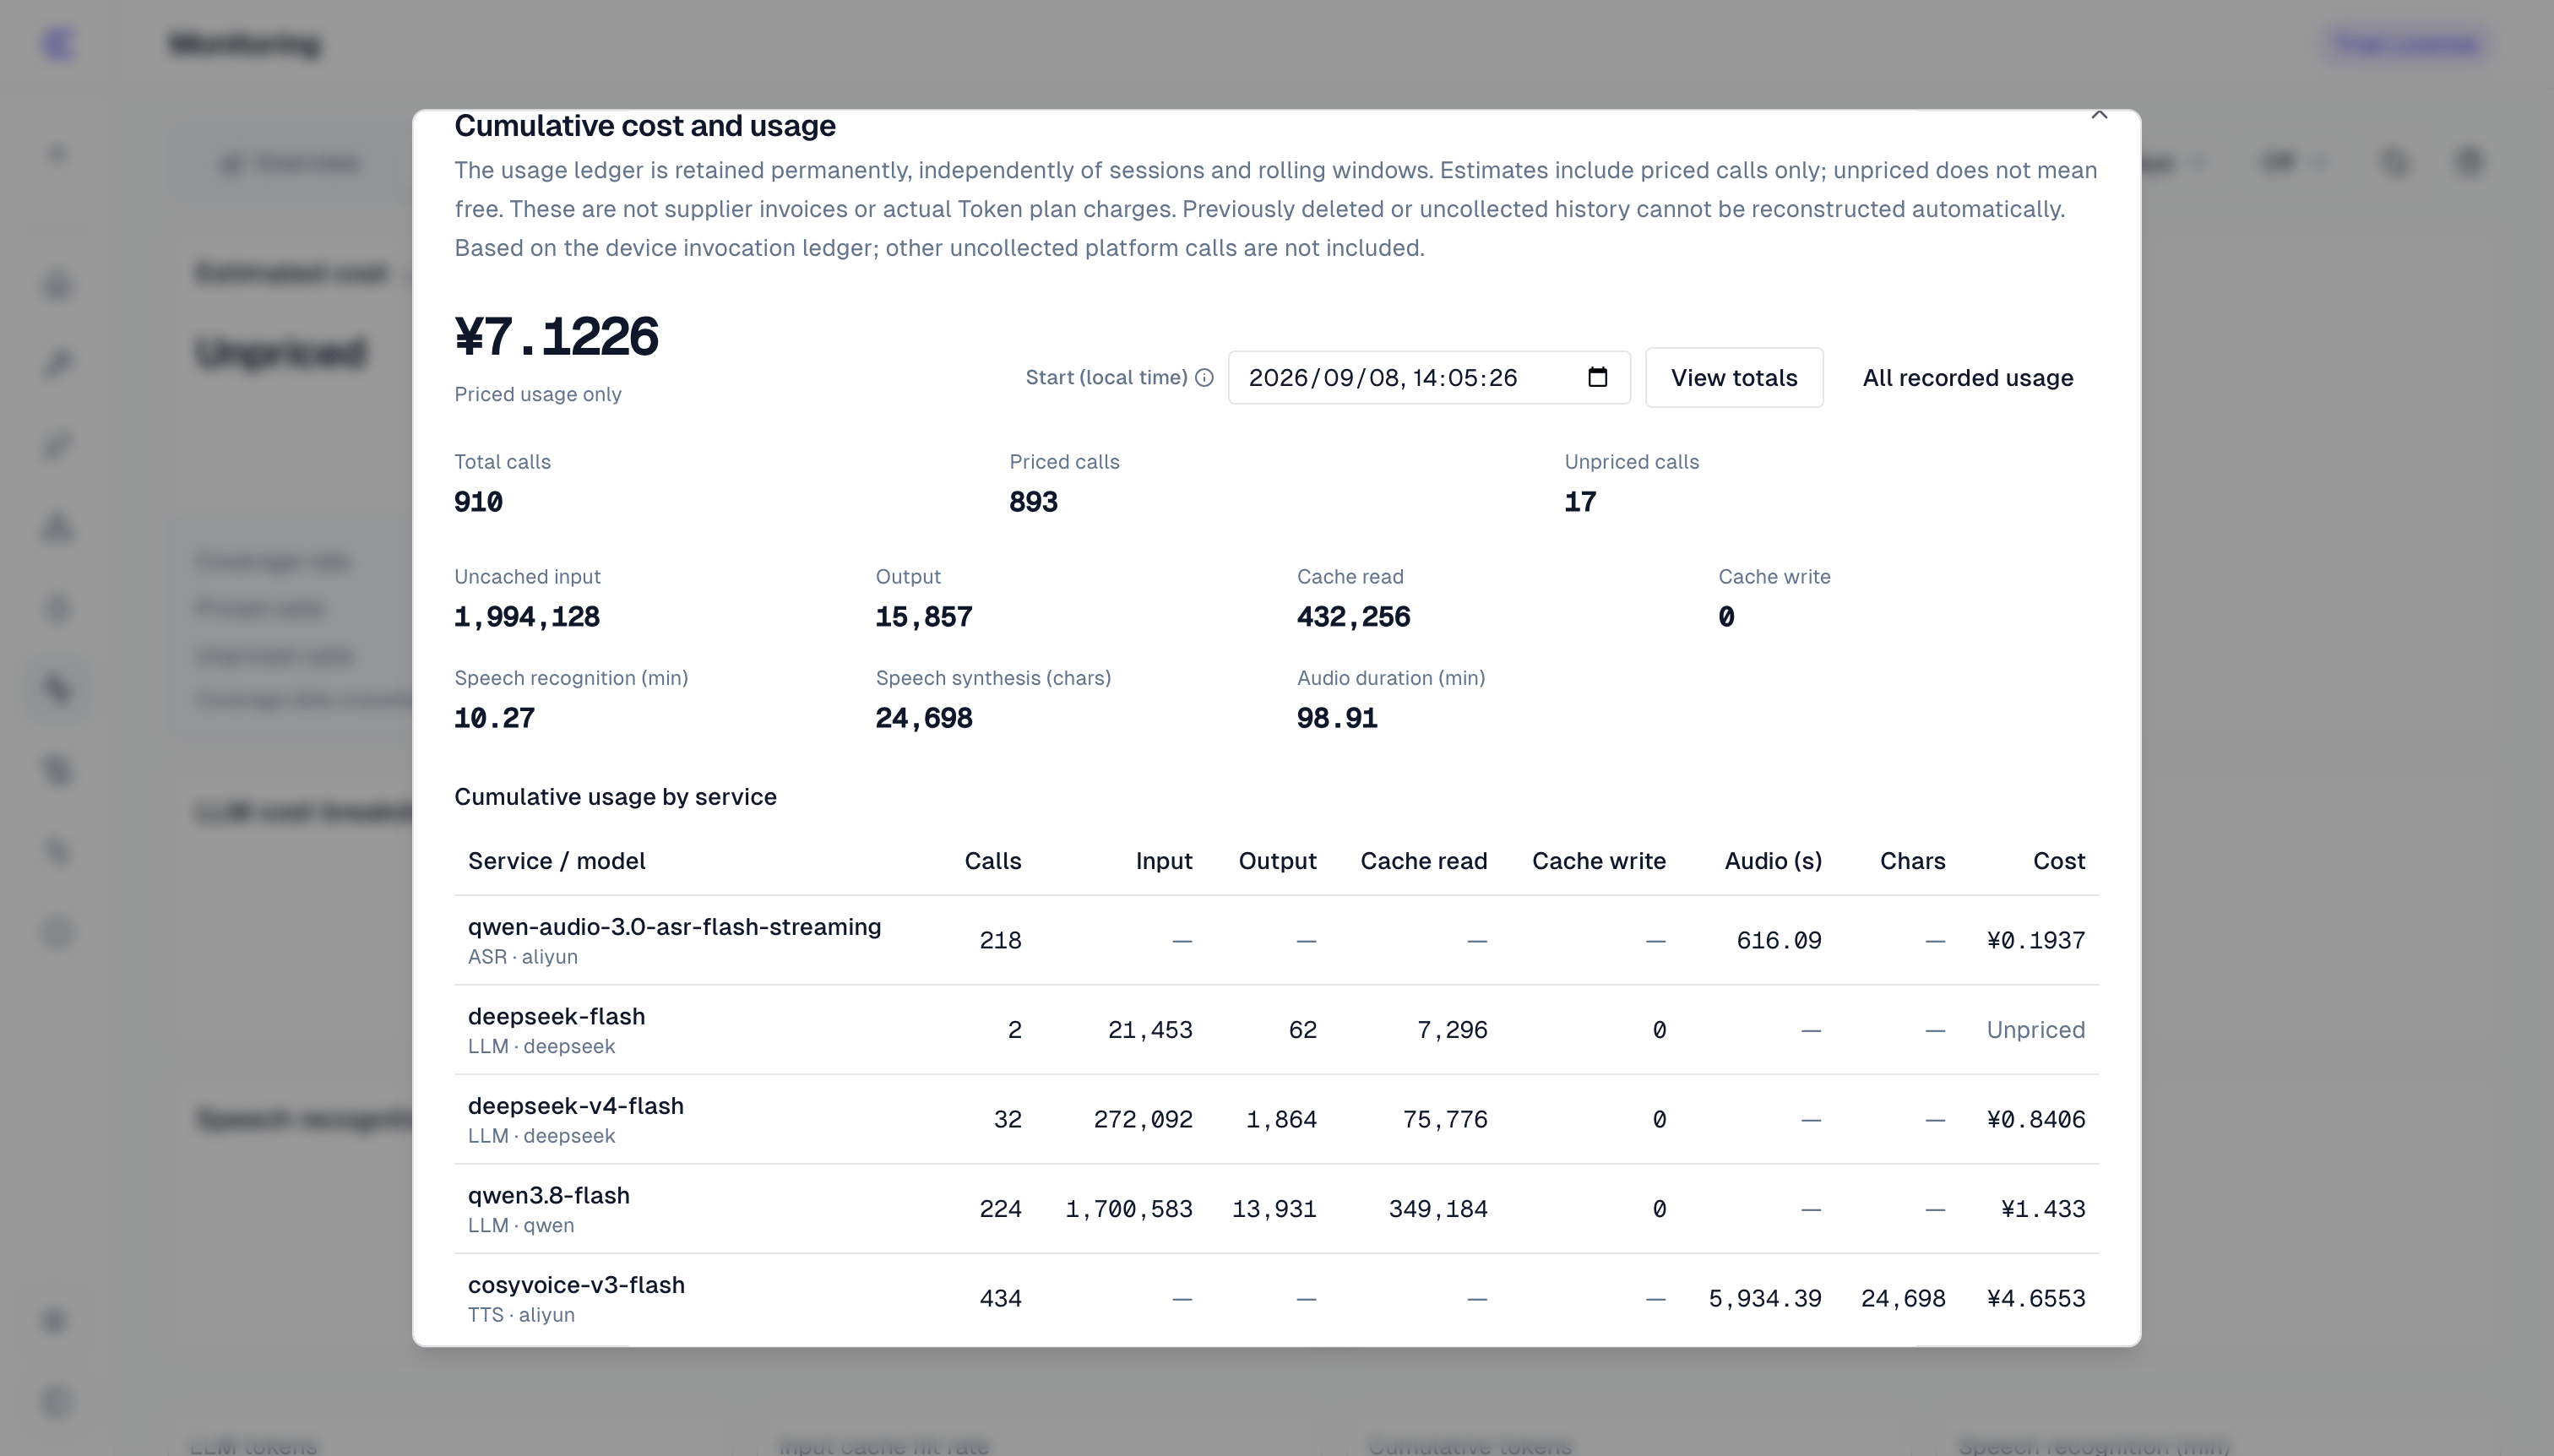Click the Uncached input value 1,994,128
Screen dimensions: 2554x1456
click(526, 617)
